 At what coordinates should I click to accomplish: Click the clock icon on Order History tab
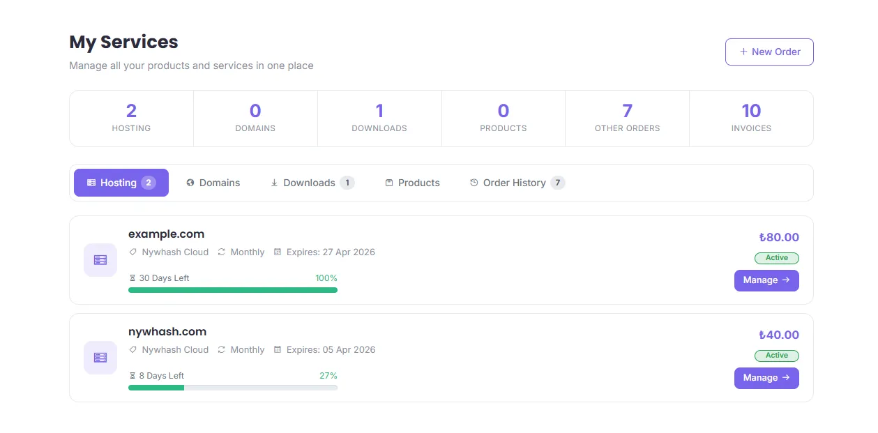[474, 183]
